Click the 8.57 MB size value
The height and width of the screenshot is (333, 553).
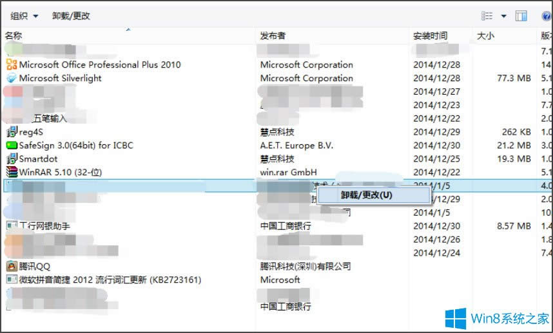tap(514, 226)
